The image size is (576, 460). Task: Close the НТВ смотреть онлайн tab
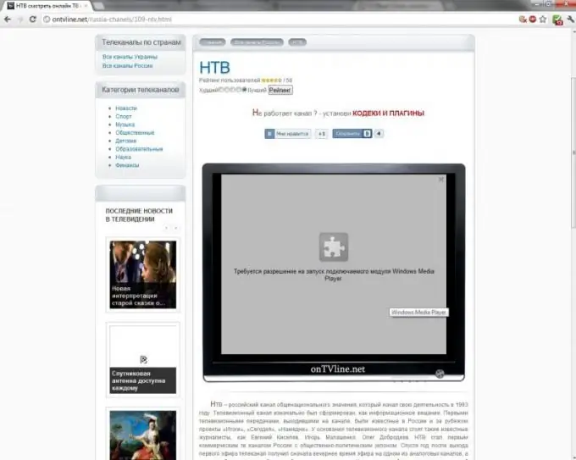pos(86,6)
